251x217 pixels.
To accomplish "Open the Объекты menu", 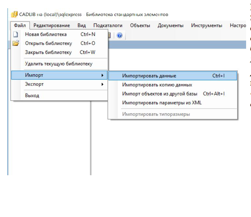I will point(140,25).
